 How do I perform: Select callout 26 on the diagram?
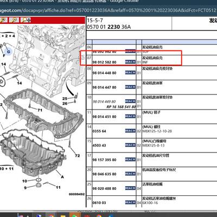click(x=65, y=104)
